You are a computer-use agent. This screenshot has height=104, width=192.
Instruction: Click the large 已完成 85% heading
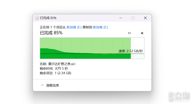[51, 33]
